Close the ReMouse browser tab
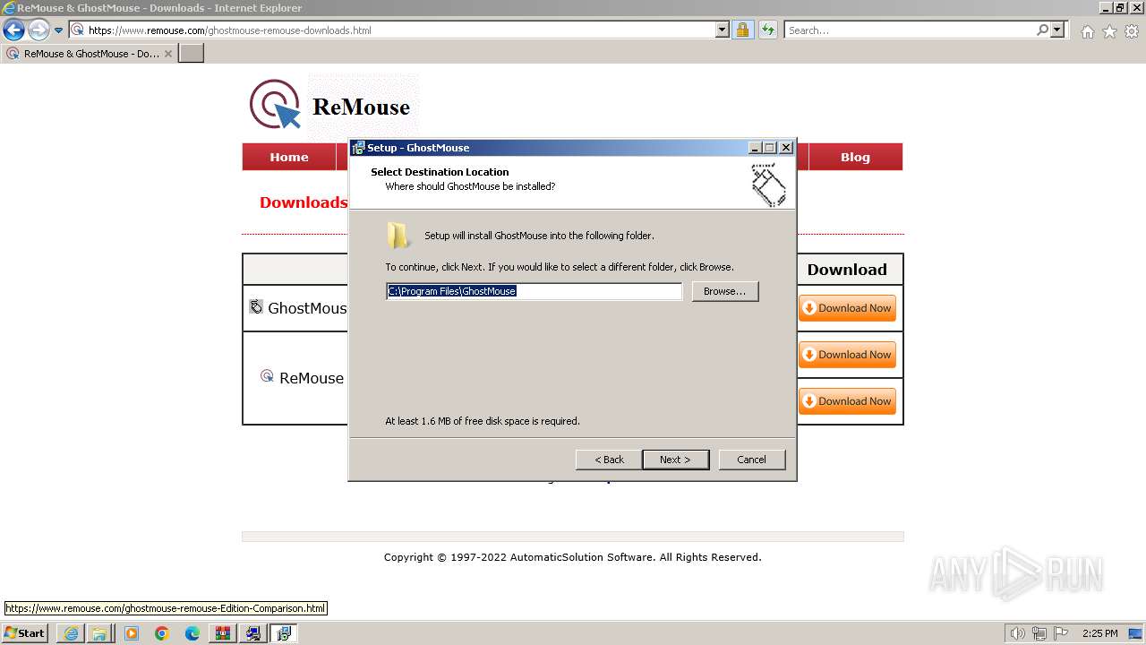1146x645 pixels. point(168,54)
